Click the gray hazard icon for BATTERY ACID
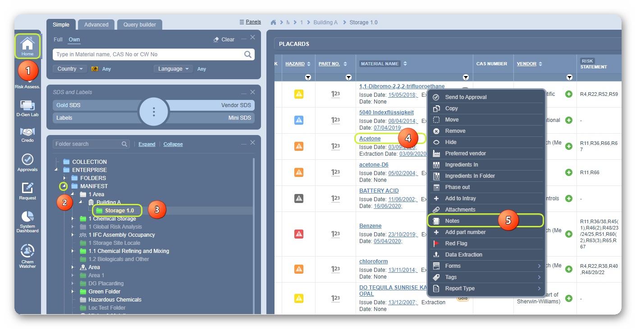636x329 pixels. [x=299, y=198]
